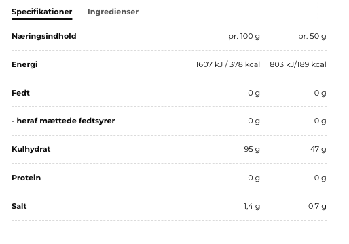Screen dimensions: 349x244
Task: Click the Næringsindhold heading
Action: point(44,36)
